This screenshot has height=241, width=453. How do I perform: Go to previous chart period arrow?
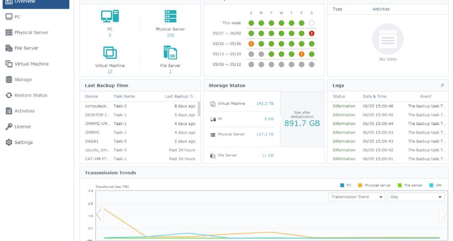tap(99, 214)
